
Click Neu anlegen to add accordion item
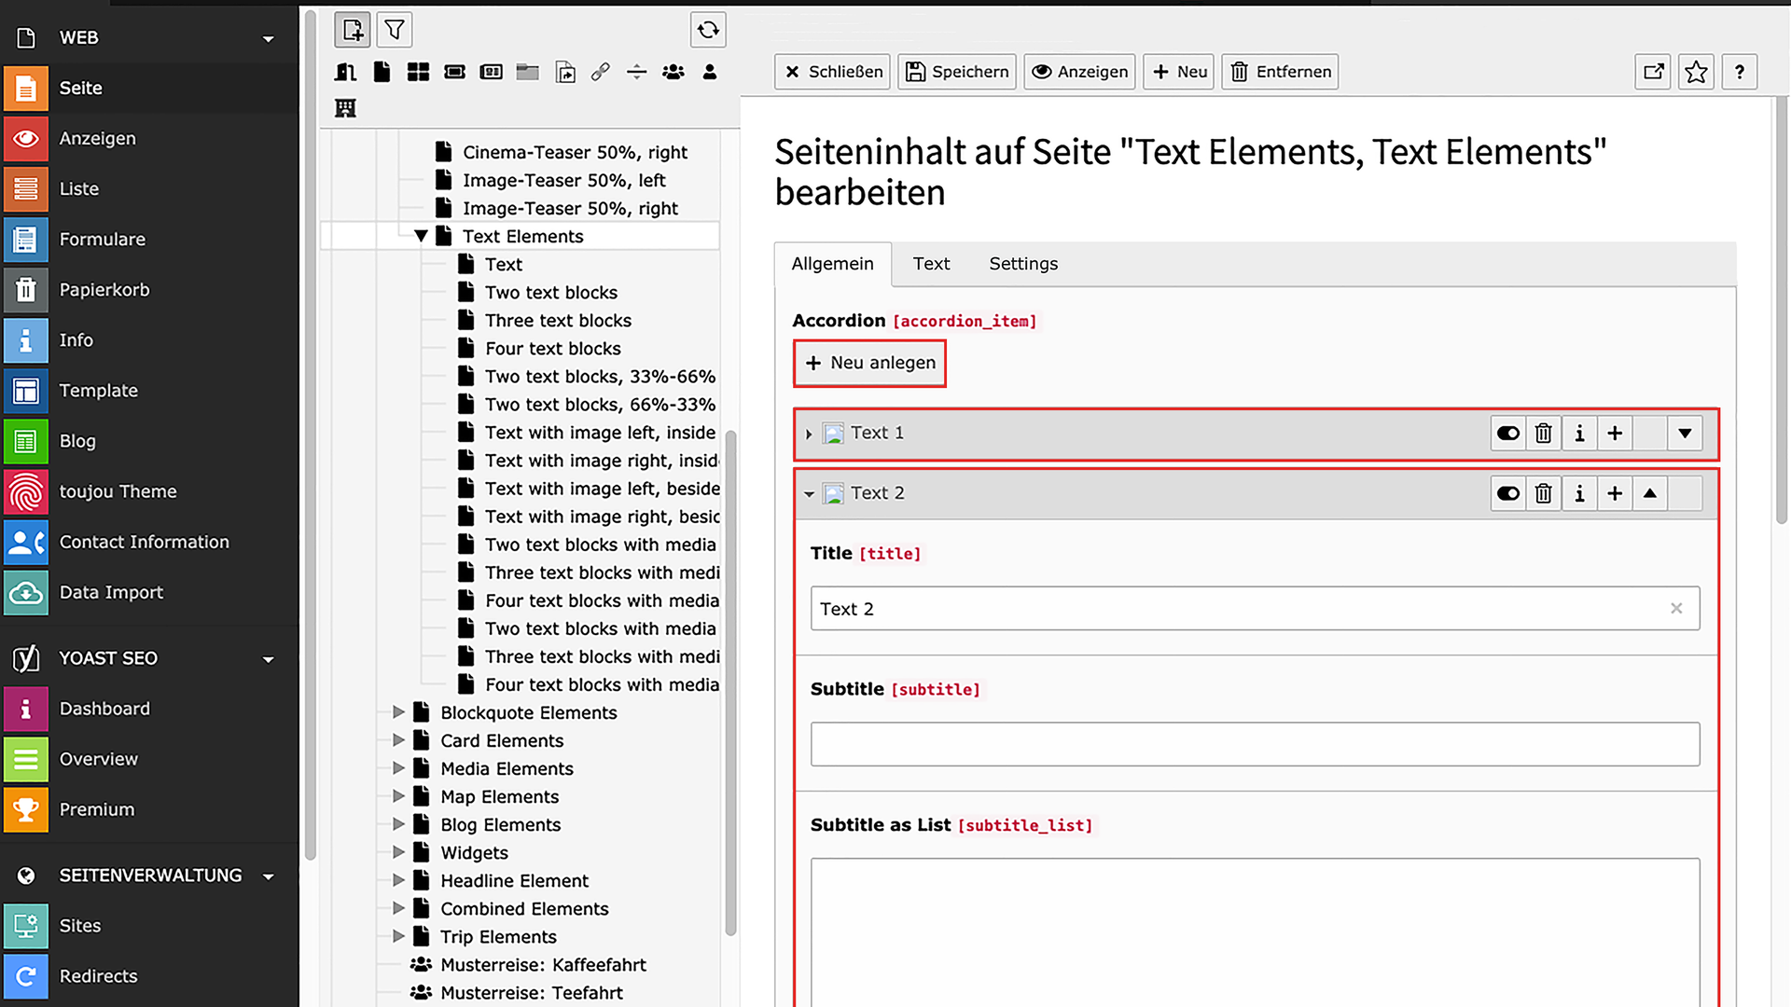[x=869, y=363]
